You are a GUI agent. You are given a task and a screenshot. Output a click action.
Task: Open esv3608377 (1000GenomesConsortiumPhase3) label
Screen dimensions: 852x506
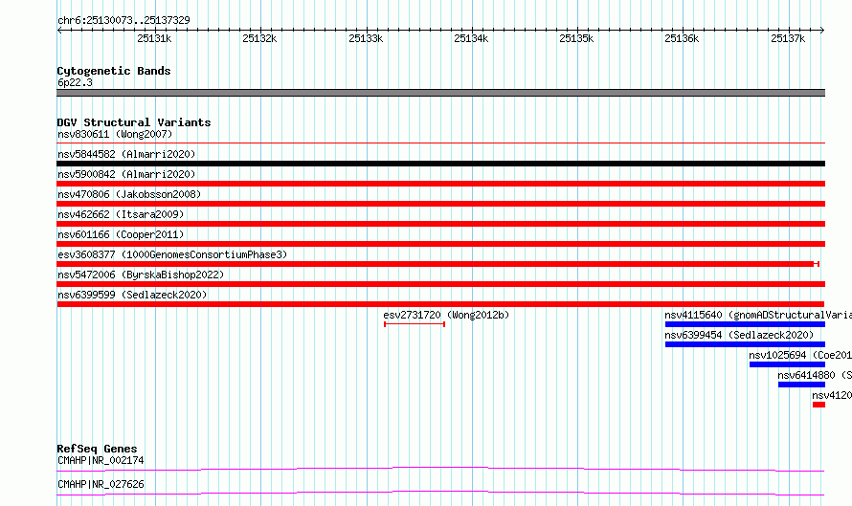pyautogui.click(x=172, y=254)
